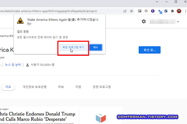Image resolution: width=187 pixels, height=124 pixels.
Task: Expand the account dropdown arrow
Action: tap(178, 22)
